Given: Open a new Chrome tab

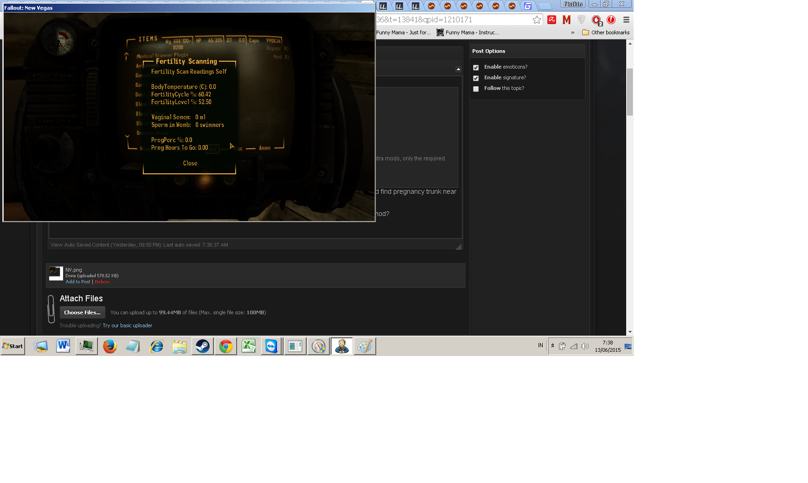Looking at the screenshot, I should 545,6.
